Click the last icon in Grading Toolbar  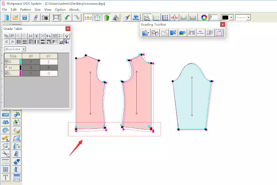pos(219,33)
